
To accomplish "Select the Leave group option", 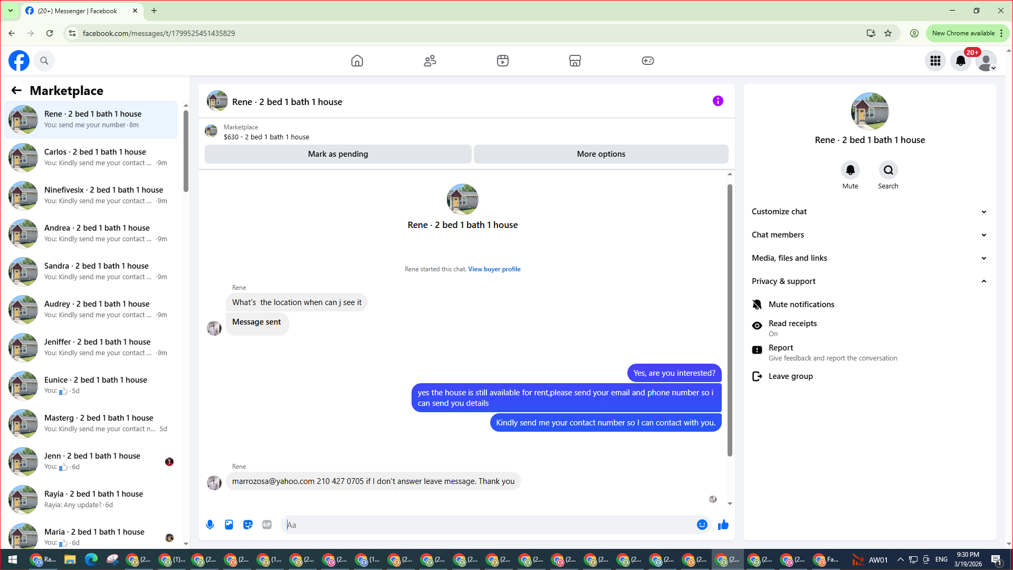I will [x=790, y=376].
